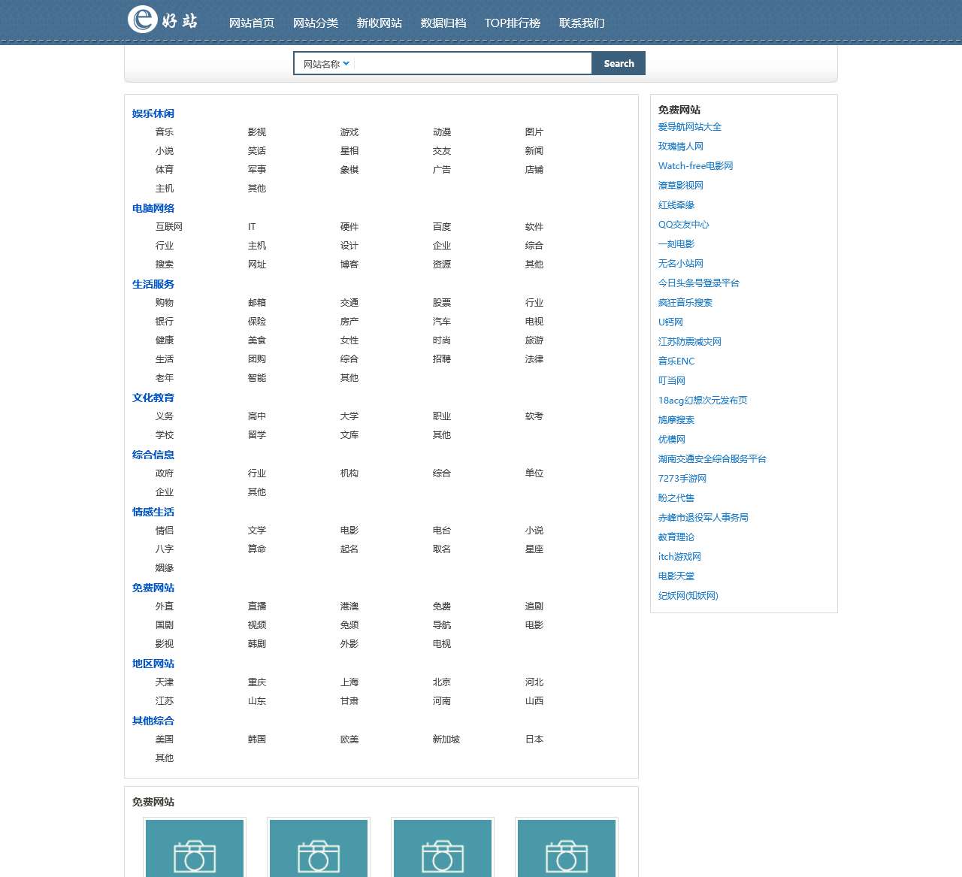Open the second camera placeholder thumbnail

(x=319, y=848)
